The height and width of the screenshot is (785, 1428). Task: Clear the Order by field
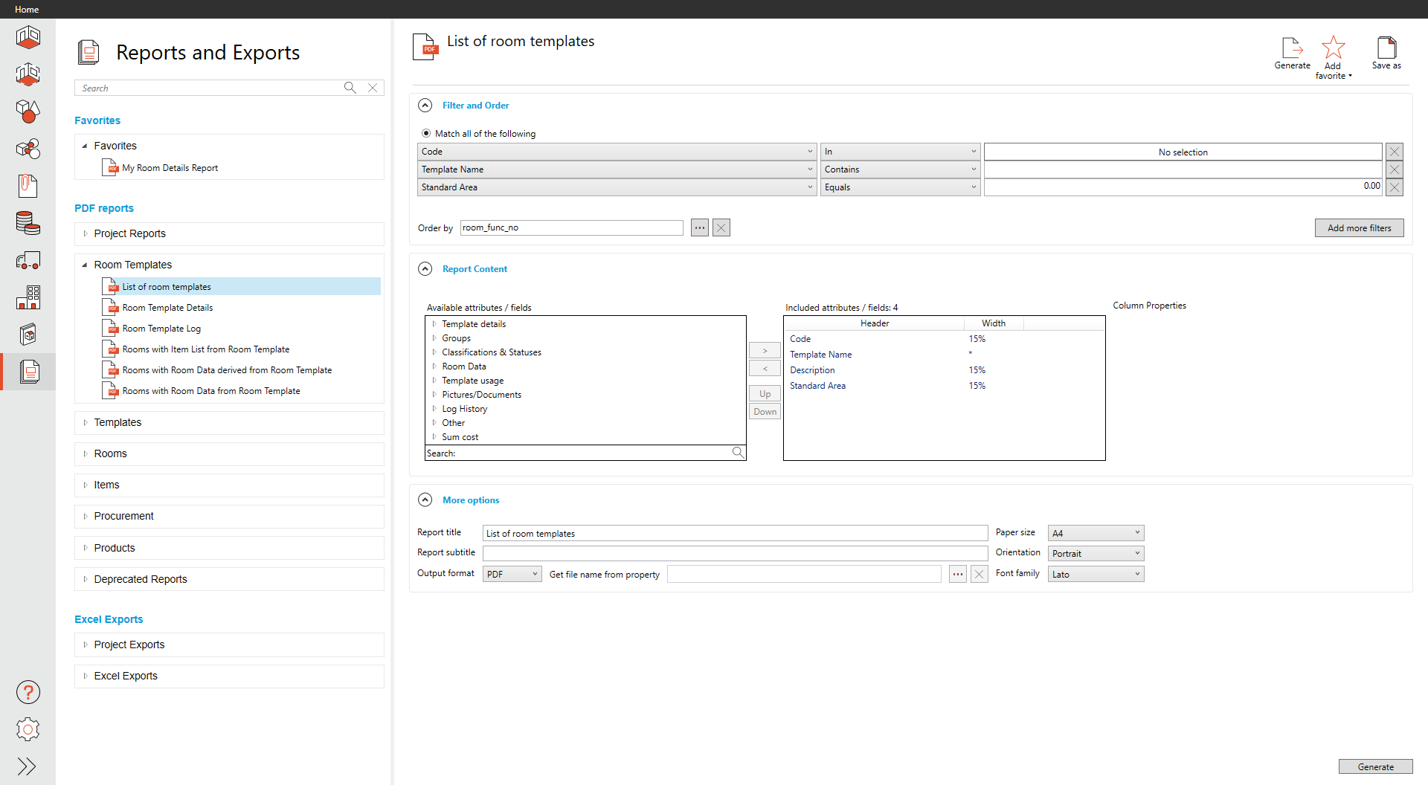click(x=721, y=227)
